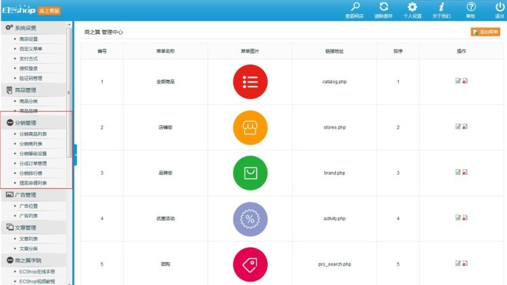Go to 分成订单管理
507x285 pixels.
tap(33, 163)
